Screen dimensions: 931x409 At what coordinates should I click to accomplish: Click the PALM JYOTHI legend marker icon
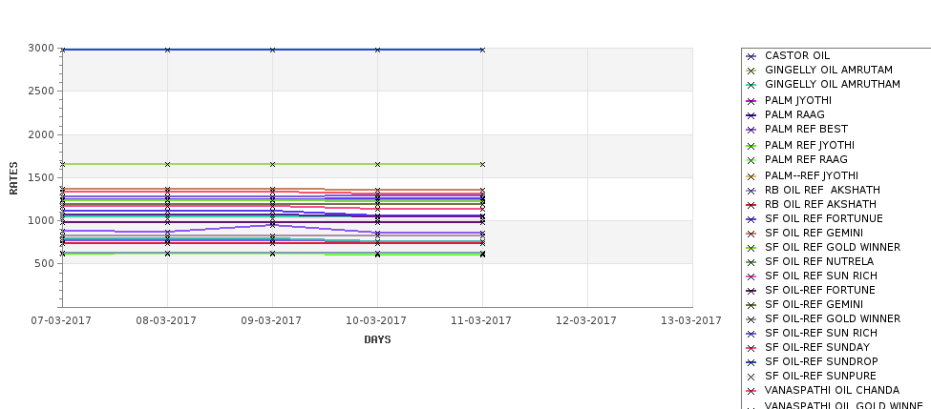pyautogui.click(x=751, y=101)
